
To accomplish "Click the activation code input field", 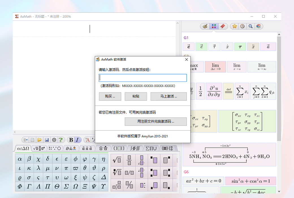I will click(x=142, y=78).
